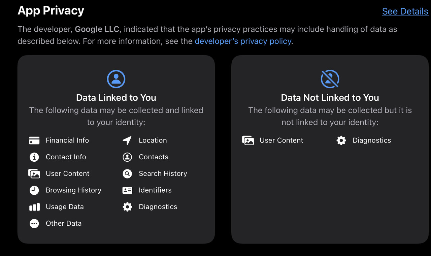Select the Data Linked to You heading

point(116,98)
